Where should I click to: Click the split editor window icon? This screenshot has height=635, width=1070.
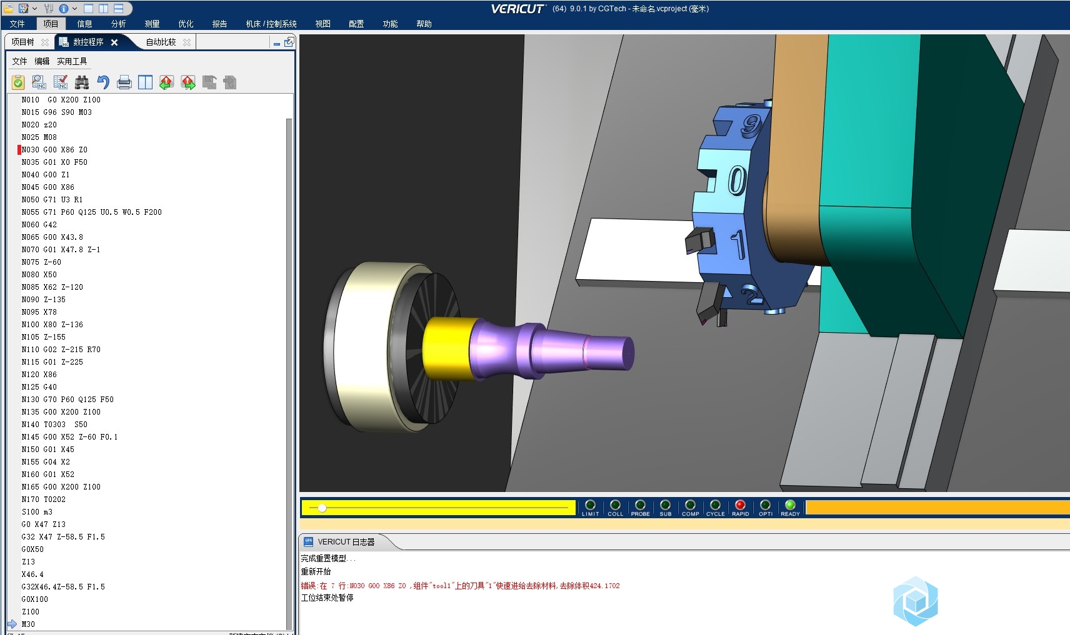tap(146, 82)
